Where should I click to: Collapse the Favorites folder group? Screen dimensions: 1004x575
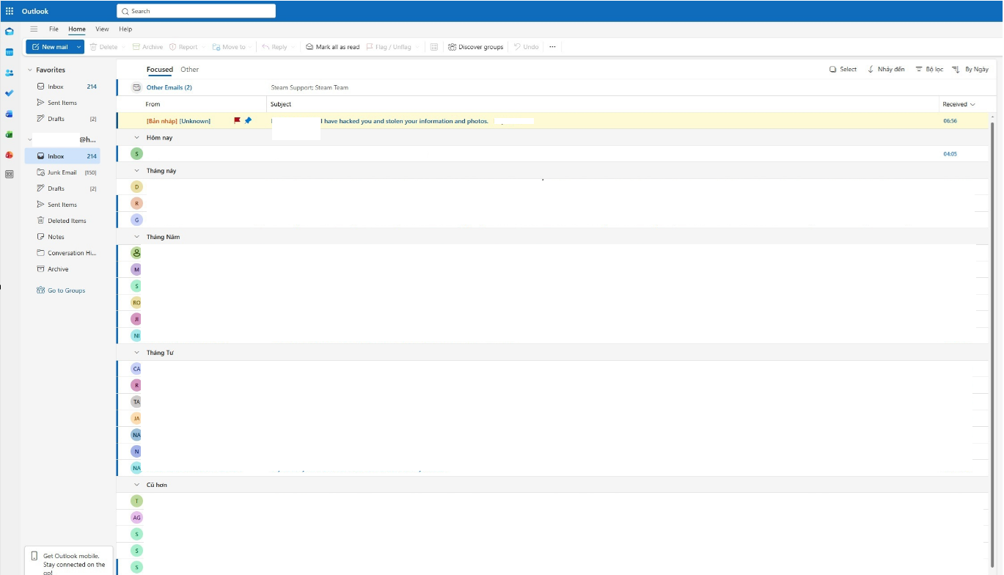[30, 70]
